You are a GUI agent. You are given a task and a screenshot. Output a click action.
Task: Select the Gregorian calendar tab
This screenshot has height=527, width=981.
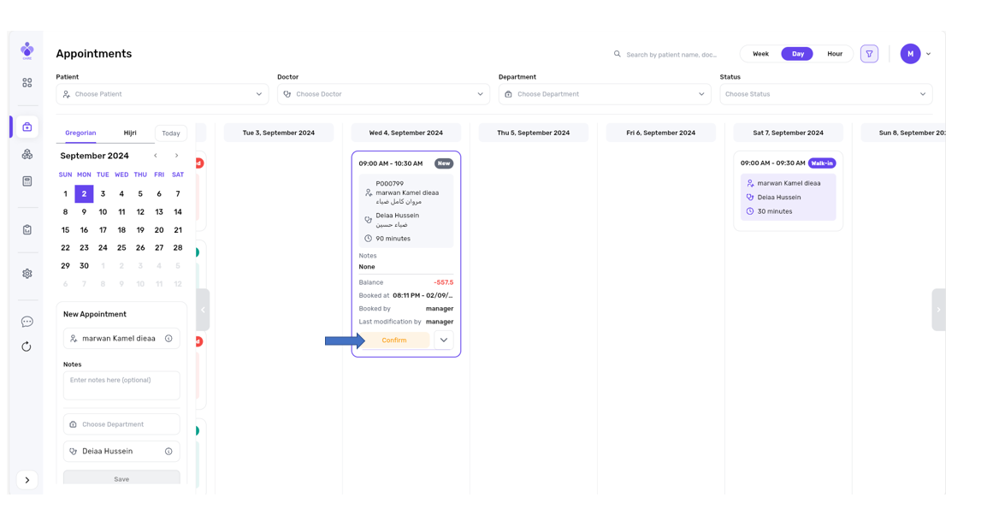80,133
